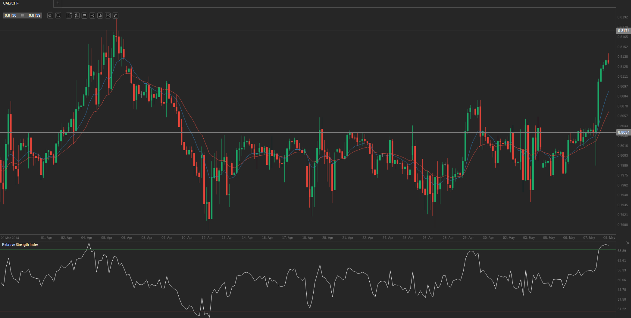Click the chart snapshot icon

point(92,16)
